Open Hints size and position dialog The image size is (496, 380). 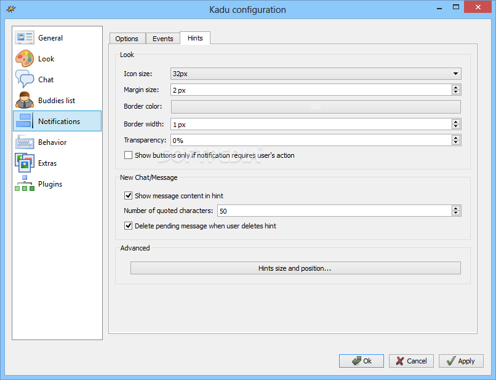coord(295,268)
